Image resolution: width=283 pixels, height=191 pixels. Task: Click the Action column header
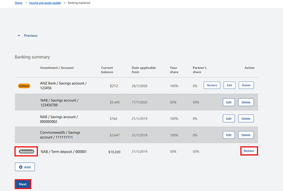[249, 68]
